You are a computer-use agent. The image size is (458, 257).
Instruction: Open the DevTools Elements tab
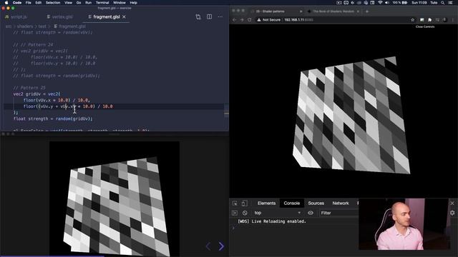tap(266, 203)
